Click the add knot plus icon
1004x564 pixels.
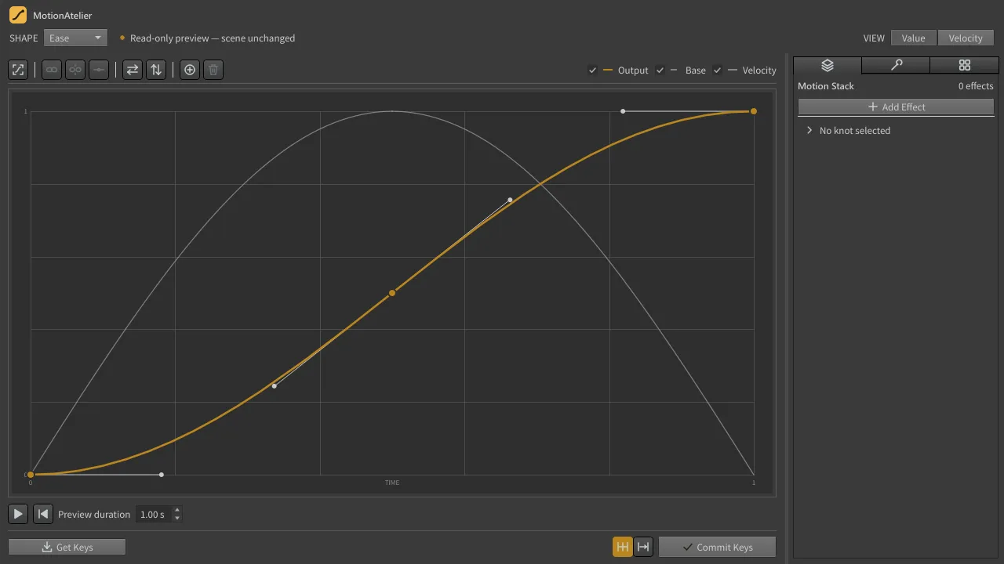click(x=190, y=70)
